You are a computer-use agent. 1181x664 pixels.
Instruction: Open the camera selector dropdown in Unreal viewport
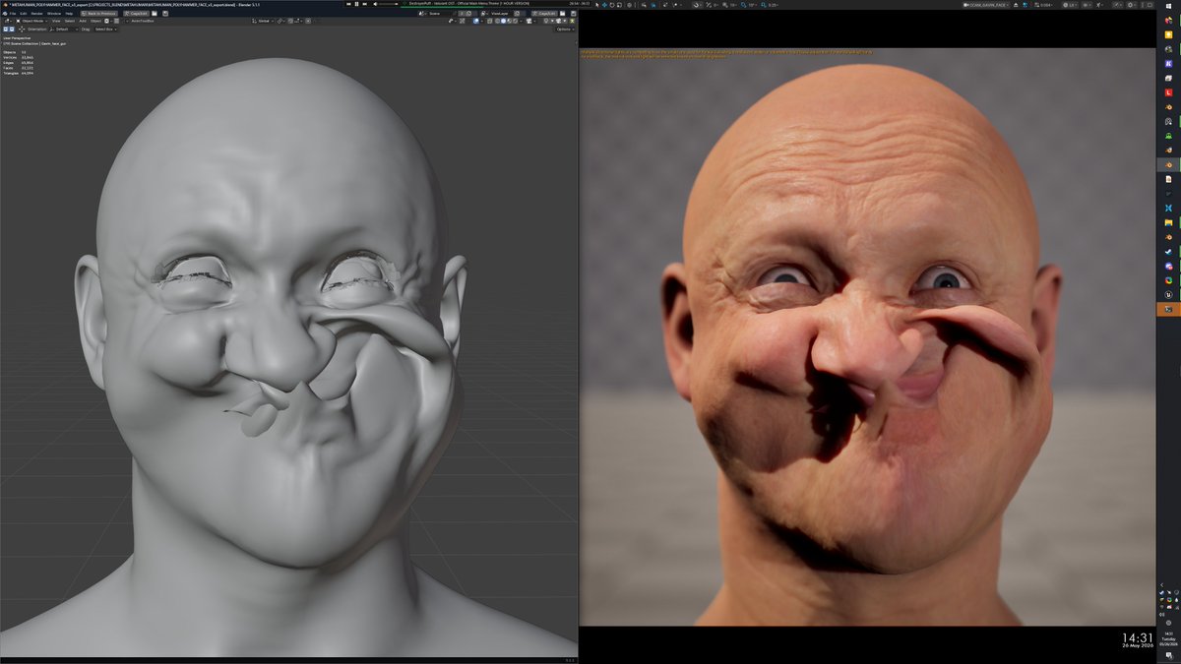coord(986,5)
